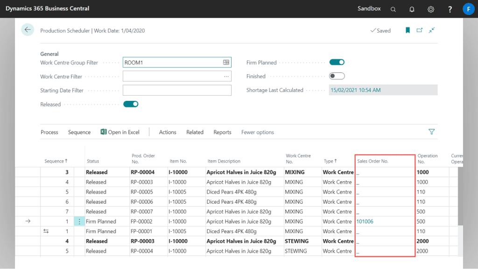Open the settings gear icon
This screenshot has width=478, height=269.
[430, 9]
